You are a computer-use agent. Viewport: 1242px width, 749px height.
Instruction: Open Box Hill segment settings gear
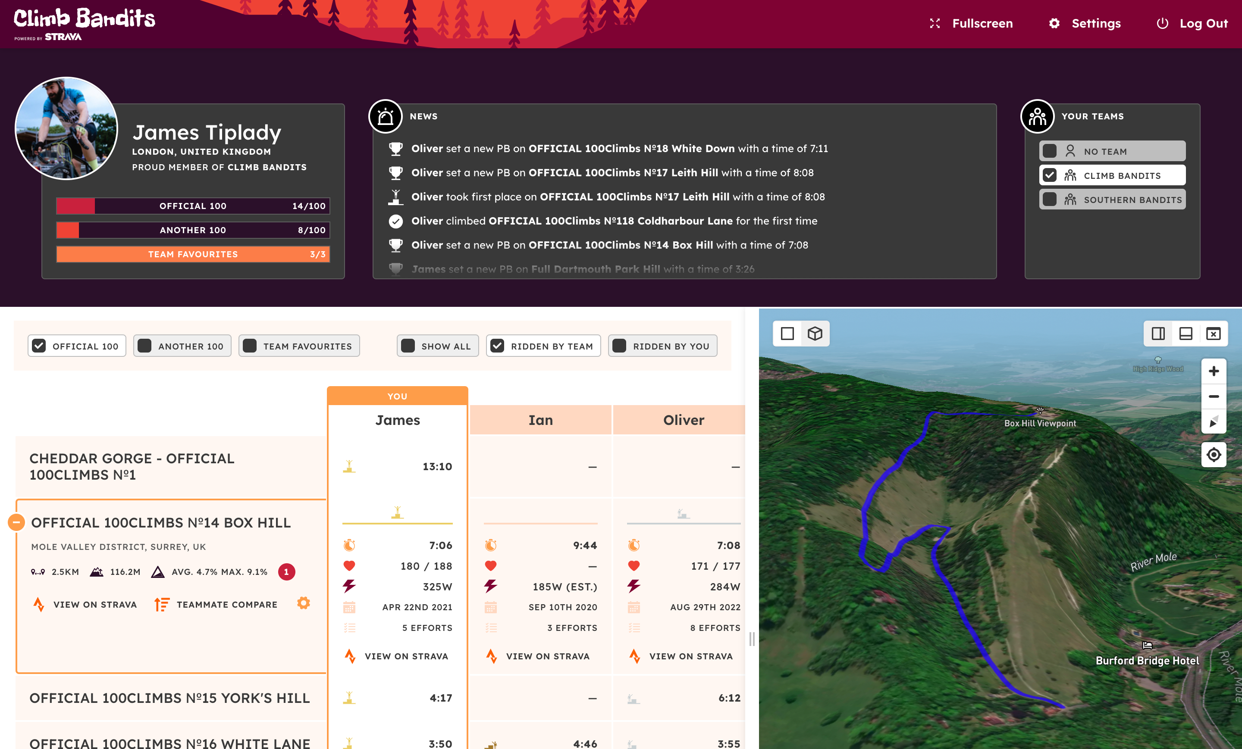(x=304, y=603)
